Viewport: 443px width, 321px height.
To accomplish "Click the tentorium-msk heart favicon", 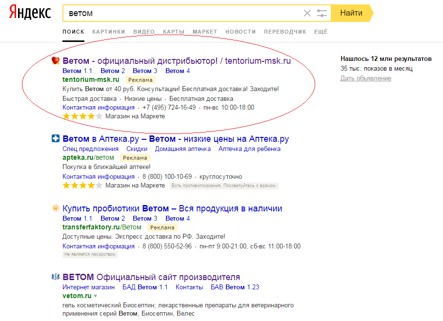I will coord(56,61).
